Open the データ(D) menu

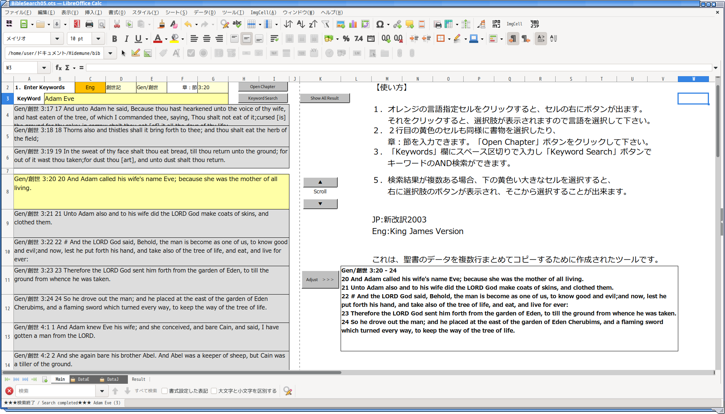pos(205,12)
